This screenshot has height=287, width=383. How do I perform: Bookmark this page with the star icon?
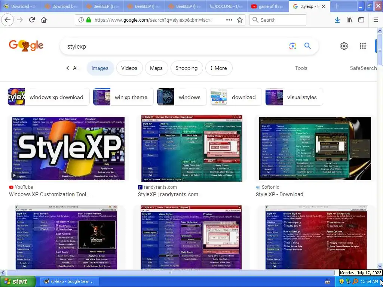coord(240,20)
